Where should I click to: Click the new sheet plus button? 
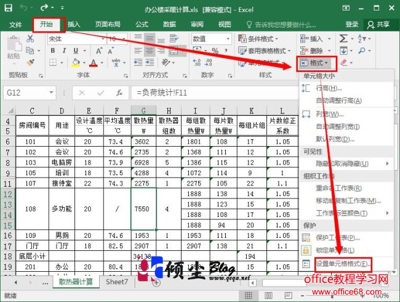156,282
